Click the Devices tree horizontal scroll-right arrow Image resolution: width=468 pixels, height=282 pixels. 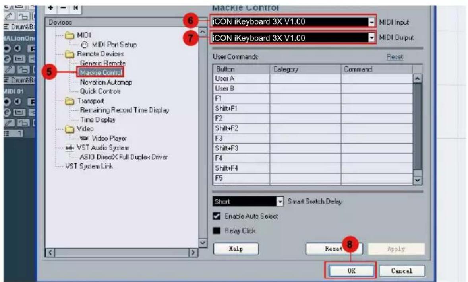[193, 253]
